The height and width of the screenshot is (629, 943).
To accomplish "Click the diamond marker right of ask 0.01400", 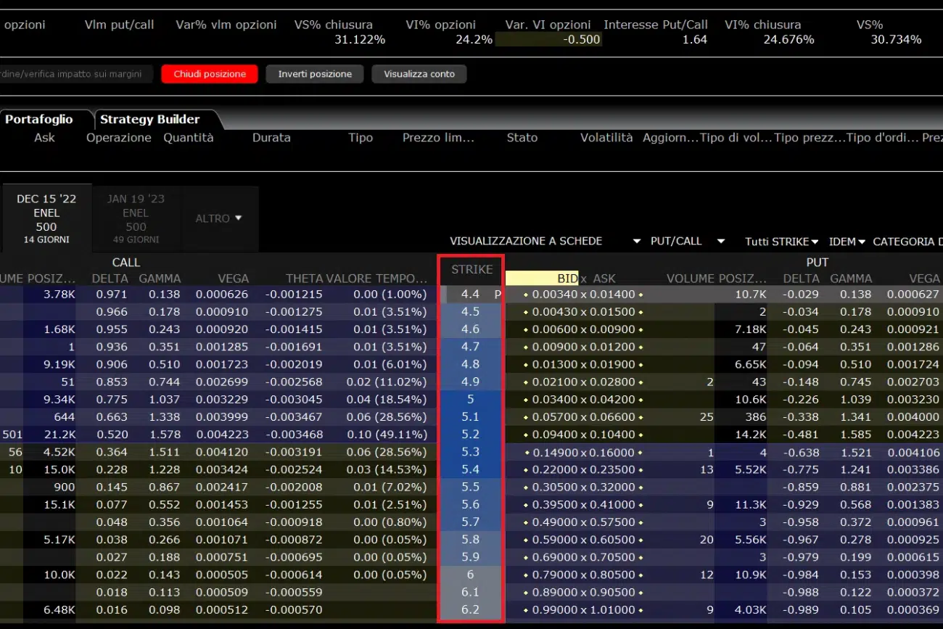I will [x=641, y=295].
